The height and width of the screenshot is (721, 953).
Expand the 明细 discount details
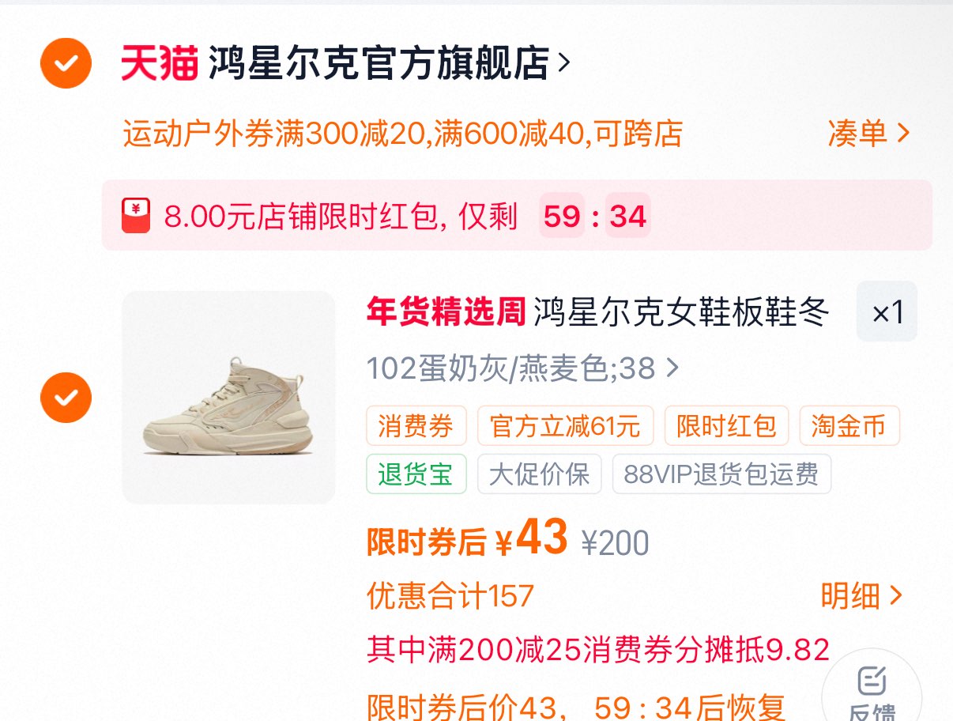point(861,596)
